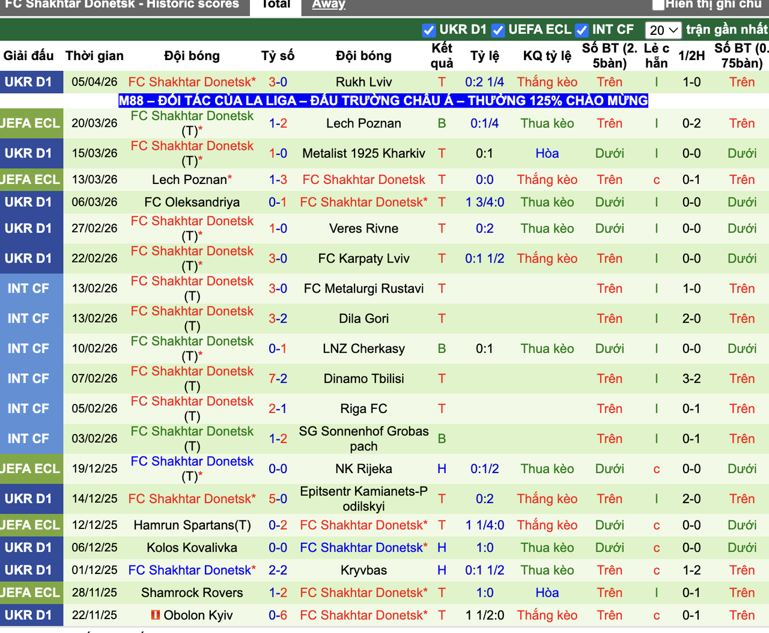This screenshot has width=769, height=633.
Task: Click the 5-0 score versus Epitsentr
Action: pyautogui.click(x=278, y=499)
